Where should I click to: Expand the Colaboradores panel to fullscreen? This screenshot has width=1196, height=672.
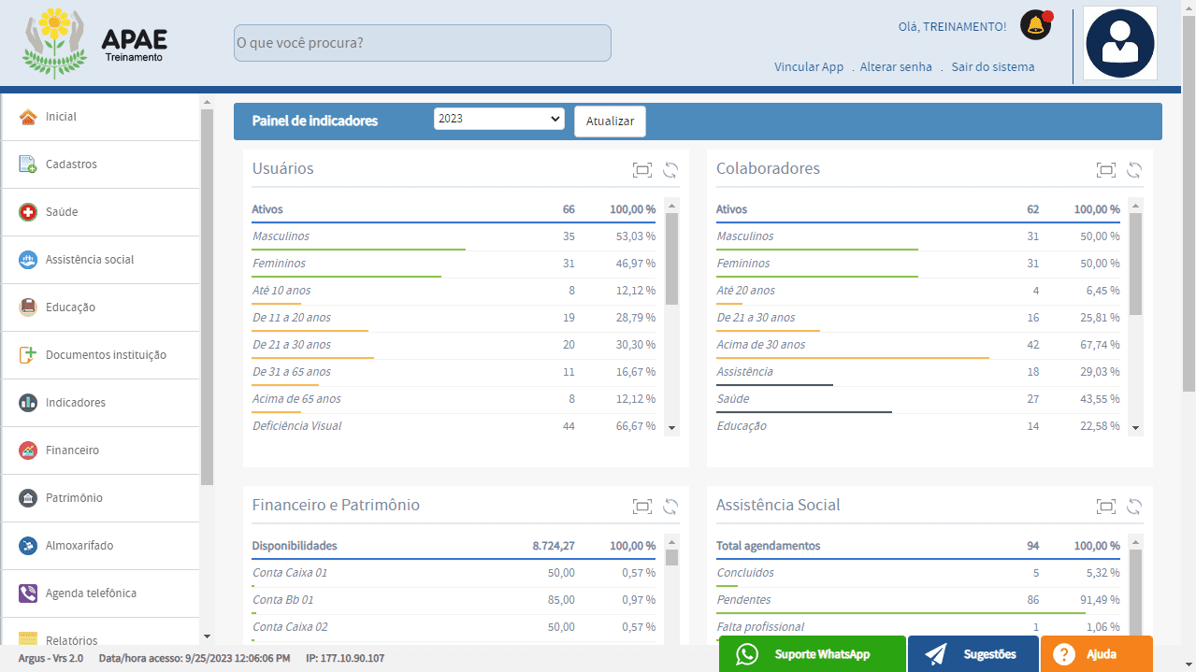[1105, 170]
